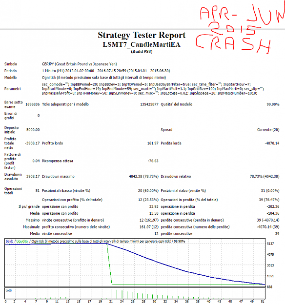The image size is (285, 305).
Task: Select the 'Simbolo' label
Action: tap(11, 64)
